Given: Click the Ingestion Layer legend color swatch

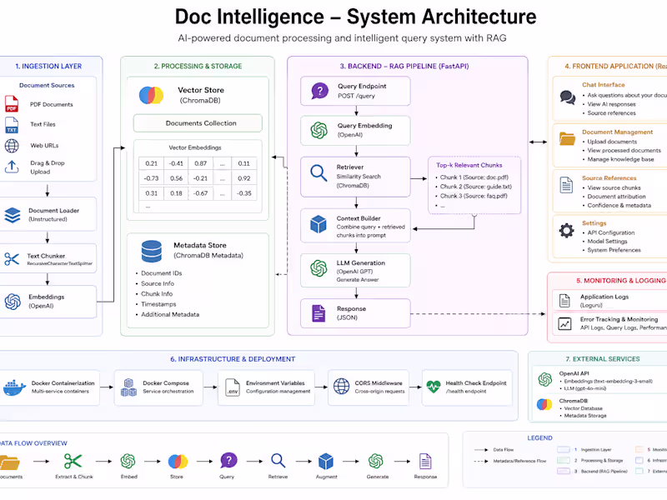Looking at the screenshot, I should 564,449.
